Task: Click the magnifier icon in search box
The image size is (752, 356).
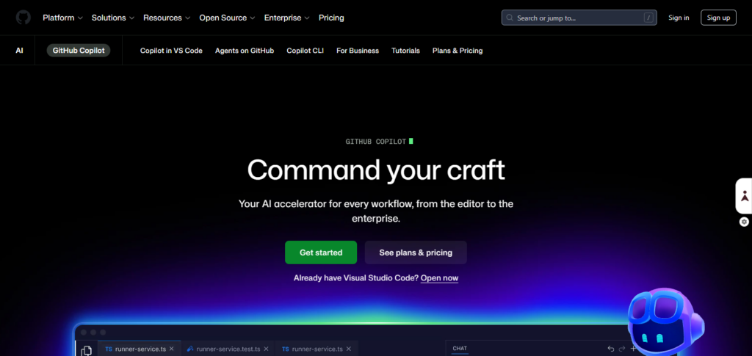Action: coord(510,18)
